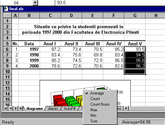Click the fill handle of the selection
This screenshot has height=125, width=165.
145,74
